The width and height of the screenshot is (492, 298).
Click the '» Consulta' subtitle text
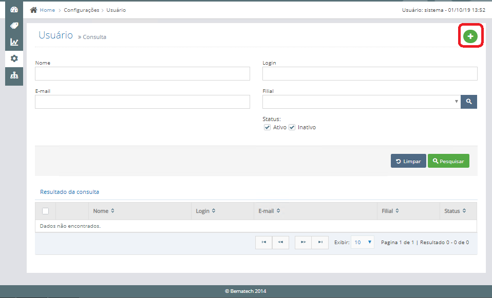(x=92, y=37)
